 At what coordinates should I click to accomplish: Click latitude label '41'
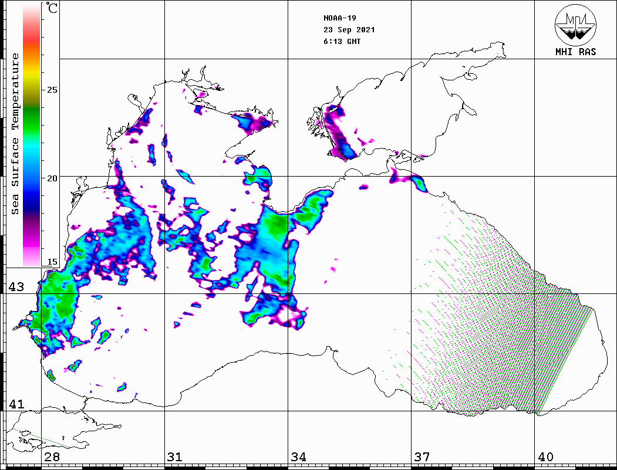tap(16, 404)
